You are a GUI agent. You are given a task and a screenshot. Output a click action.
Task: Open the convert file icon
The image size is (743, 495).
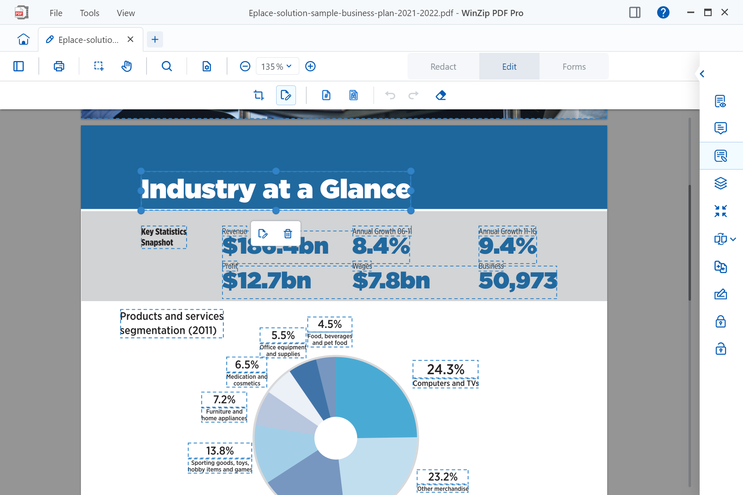pyautogui.click(x=720, y=267)
